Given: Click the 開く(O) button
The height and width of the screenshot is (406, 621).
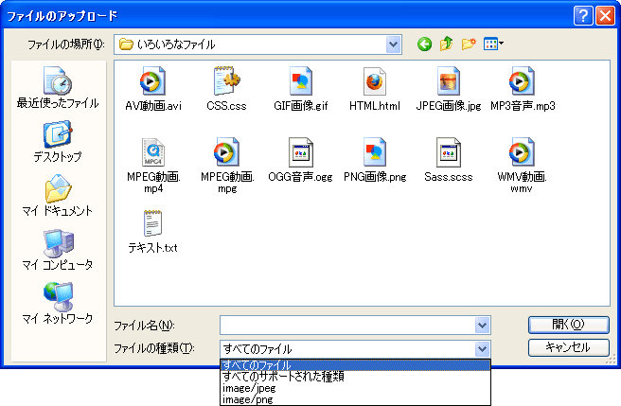Looking at the screenshot, I should pos(567,325).
